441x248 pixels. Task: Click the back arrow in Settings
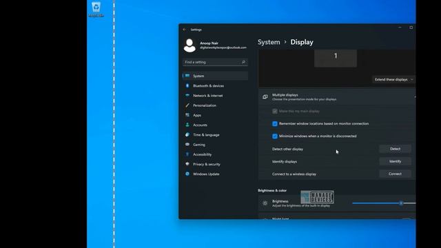click(x=184, y=30)
